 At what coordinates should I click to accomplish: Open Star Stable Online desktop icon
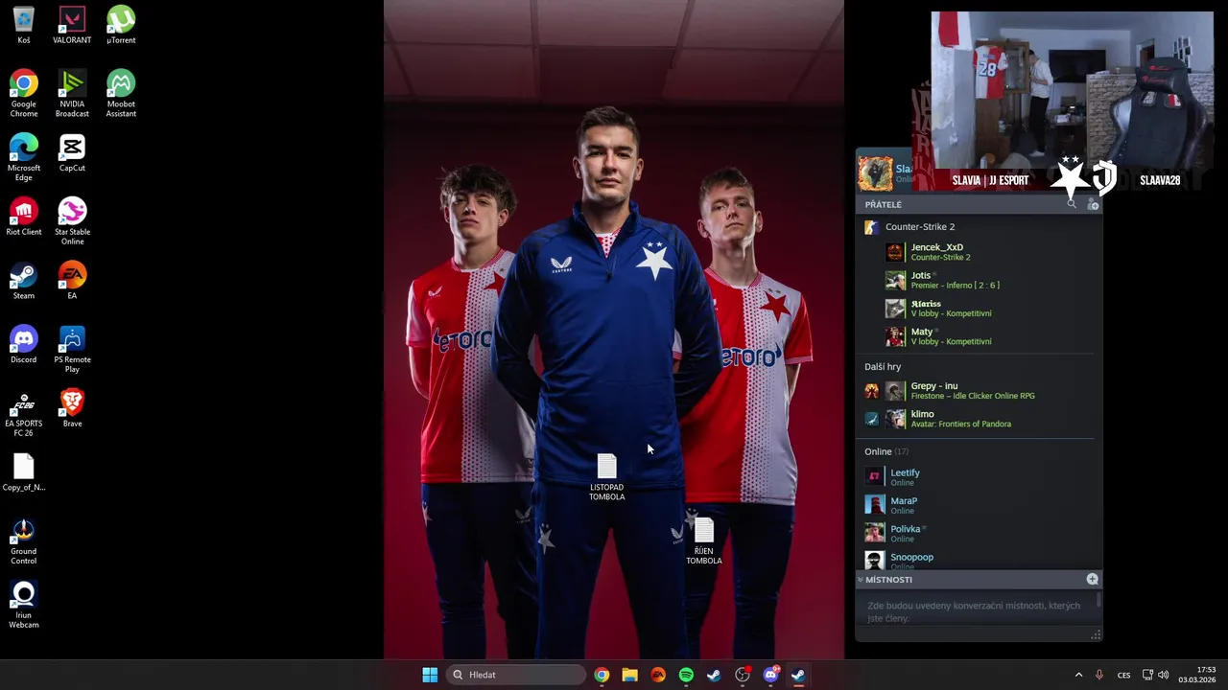[72, 222]
